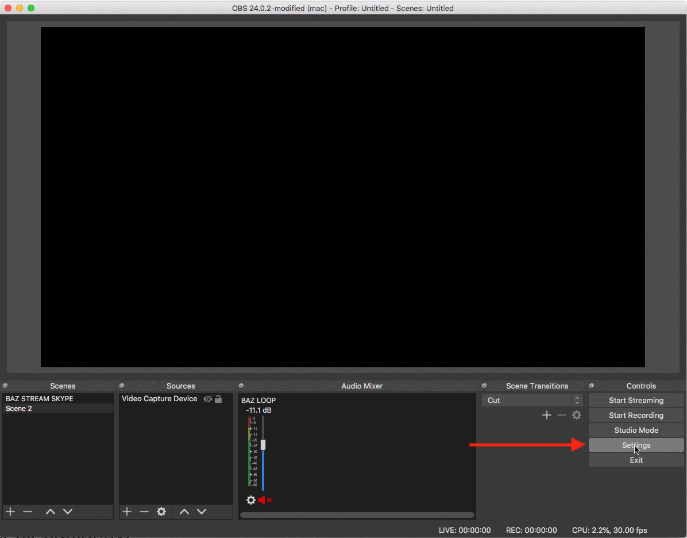This screenshot has height=538, width=687.
Task: Undock the Scene Transitions panel
Action: tap(484, 386)
